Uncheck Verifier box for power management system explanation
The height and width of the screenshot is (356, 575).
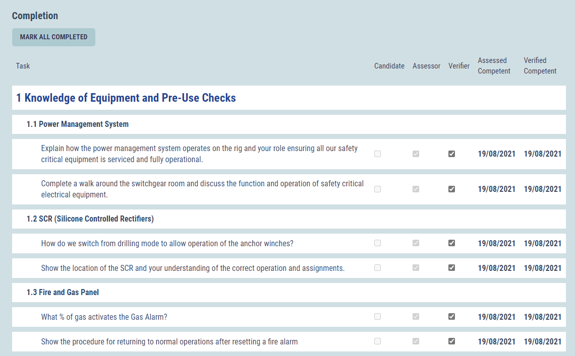coord(451,154)
